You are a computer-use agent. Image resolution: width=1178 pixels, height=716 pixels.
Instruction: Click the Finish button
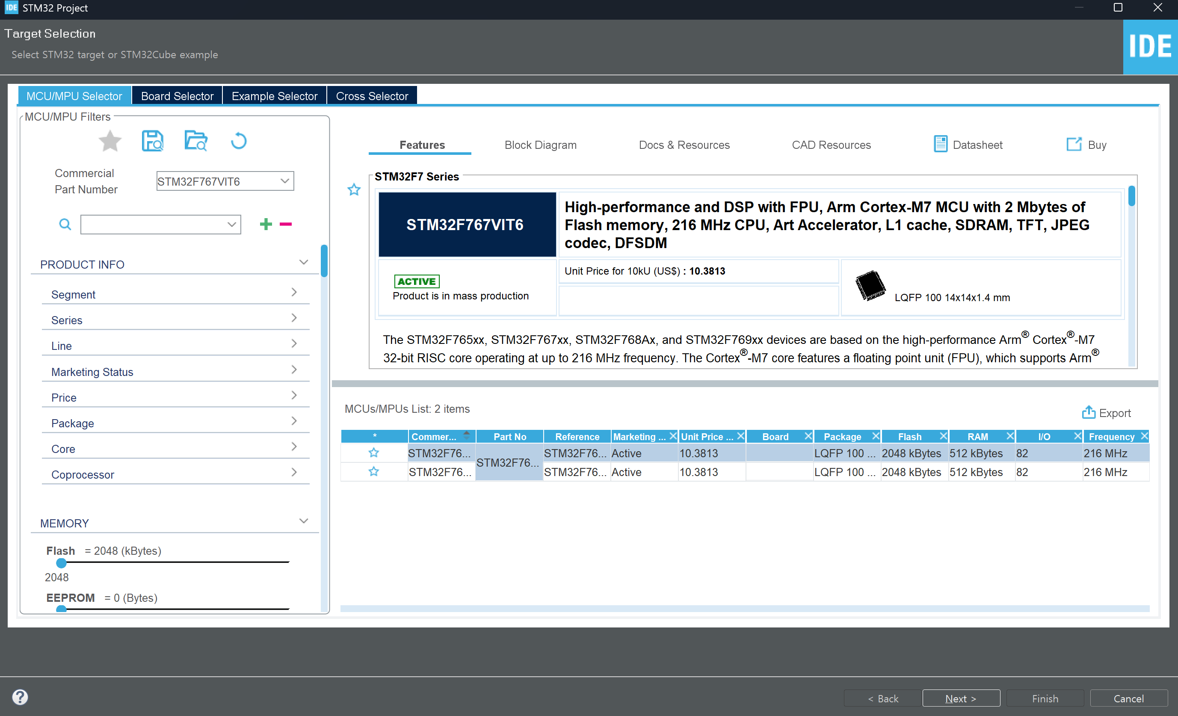1045,698
